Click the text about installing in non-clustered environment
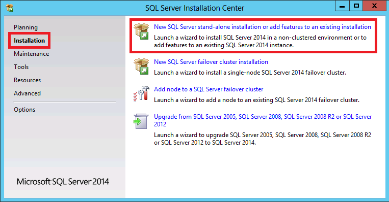 point(260,41)
